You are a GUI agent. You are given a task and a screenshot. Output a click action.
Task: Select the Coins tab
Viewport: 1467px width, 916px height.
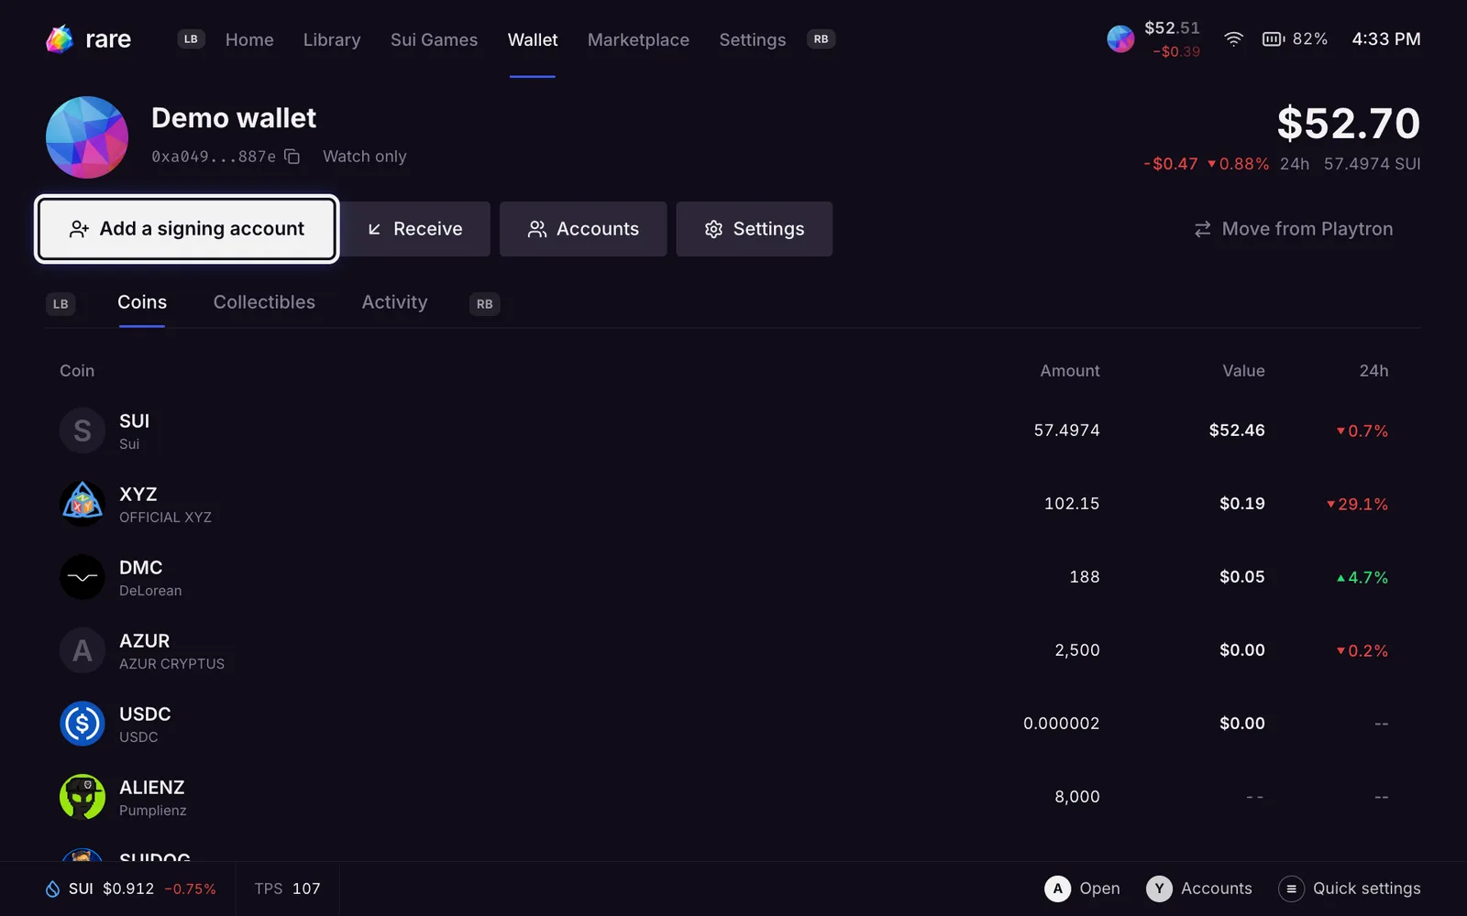point(142,302)
